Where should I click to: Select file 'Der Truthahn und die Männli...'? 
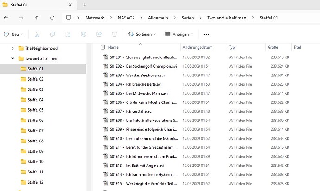tap(144, 138)
